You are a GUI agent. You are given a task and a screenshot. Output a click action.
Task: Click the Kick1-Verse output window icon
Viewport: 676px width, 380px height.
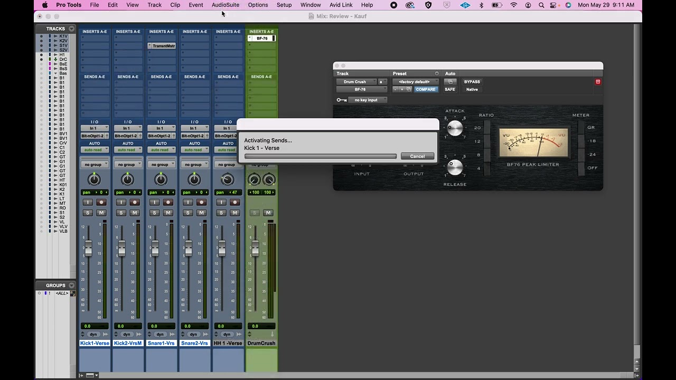point(107,136)
